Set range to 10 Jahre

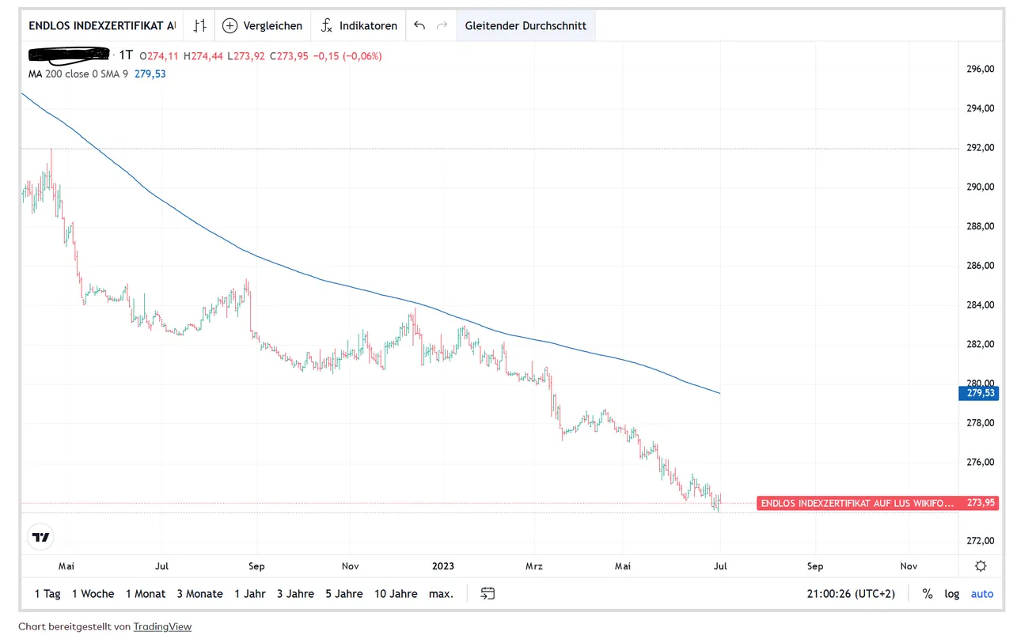396,594
